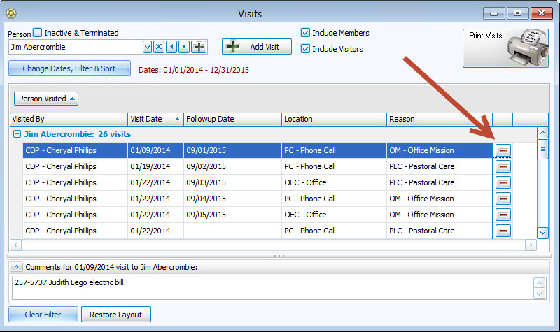Delete the 01/09/2014 visit using the minus button
The image size is (560, 332).
point(503,150)
